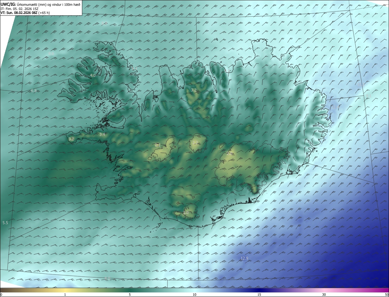Click the '3.2' value on the northern peninsula
The height and width of the screenshot is (297, 389).
click(x=194, y=90)
